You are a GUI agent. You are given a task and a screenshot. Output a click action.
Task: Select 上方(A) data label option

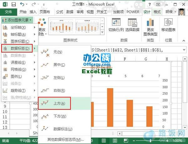click(64, 103)
